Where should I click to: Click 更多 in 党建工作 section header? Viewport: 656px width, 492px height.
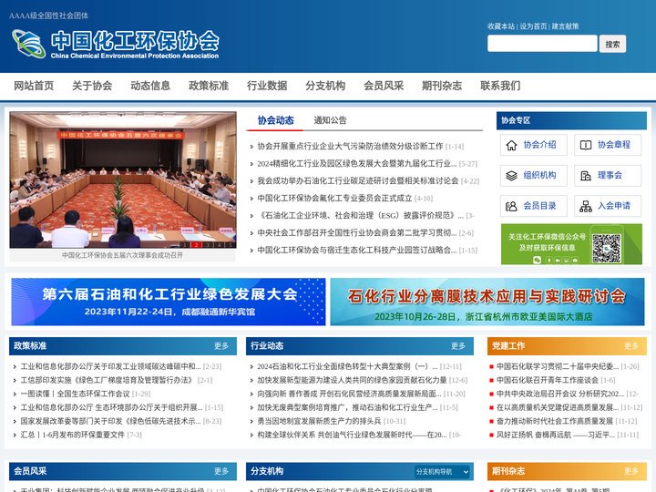(x=630, y=346)
